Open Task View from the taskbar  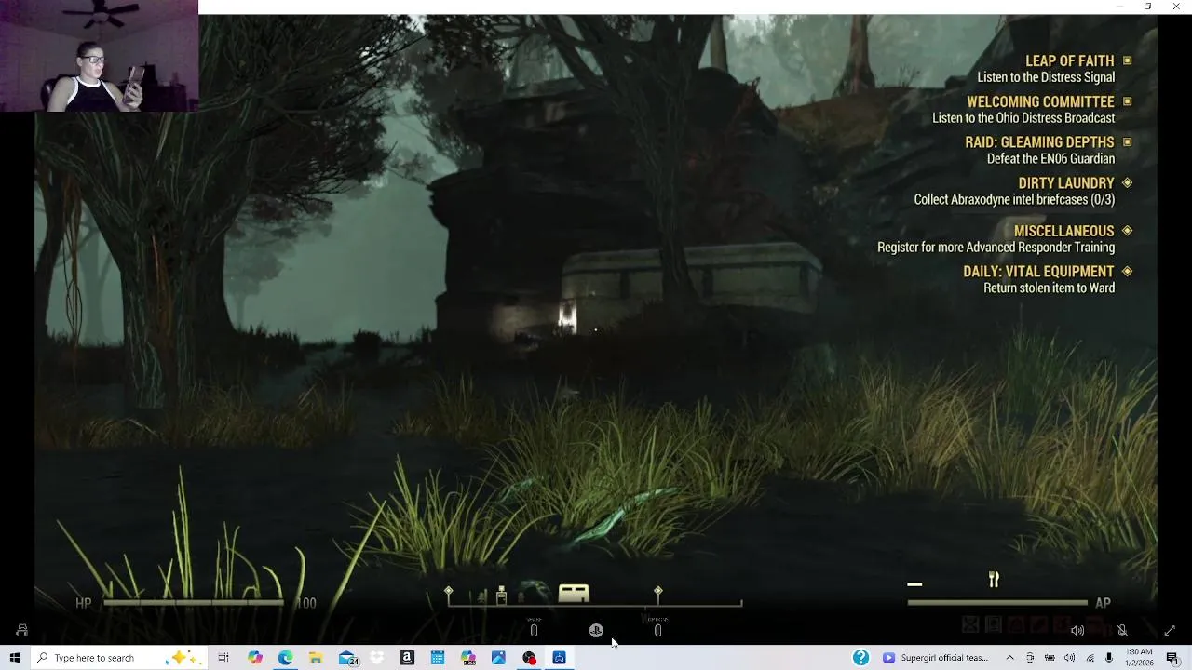coord(223,658)
